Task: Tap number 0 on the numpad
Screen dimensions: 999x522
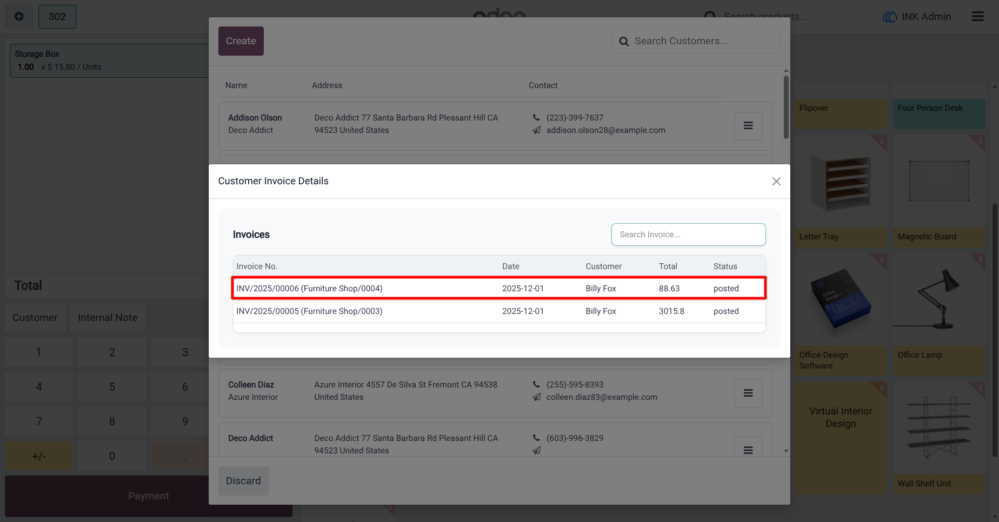Action: point(112,456)
